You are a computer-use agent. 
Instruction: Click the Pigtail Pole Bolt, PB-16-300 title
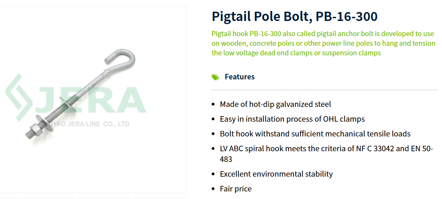click(x=294, y=16)
